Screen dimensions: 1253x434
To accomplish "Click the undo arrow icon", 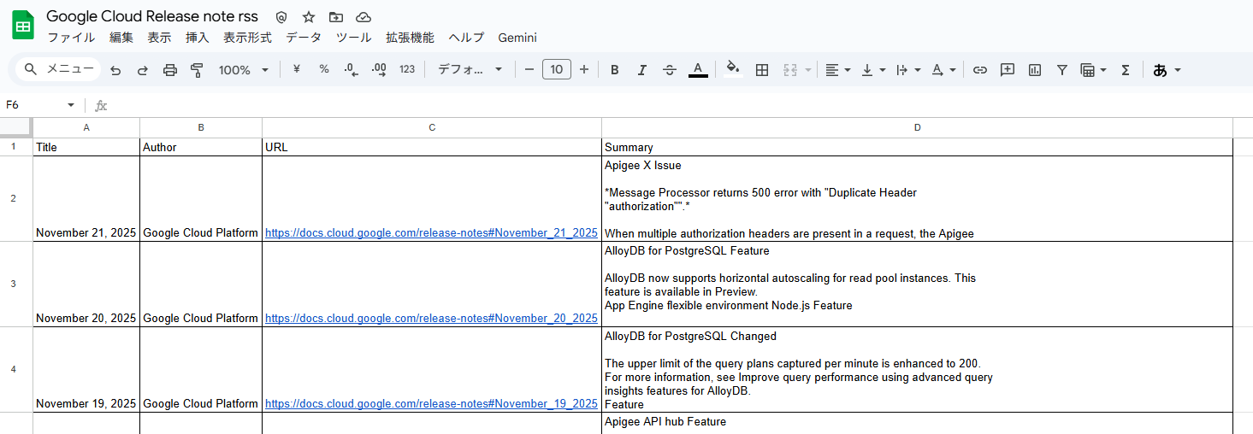I will pos(115,70).
